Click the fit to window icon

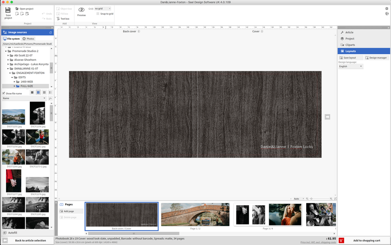pyautogui.click(x=336, y=199)
